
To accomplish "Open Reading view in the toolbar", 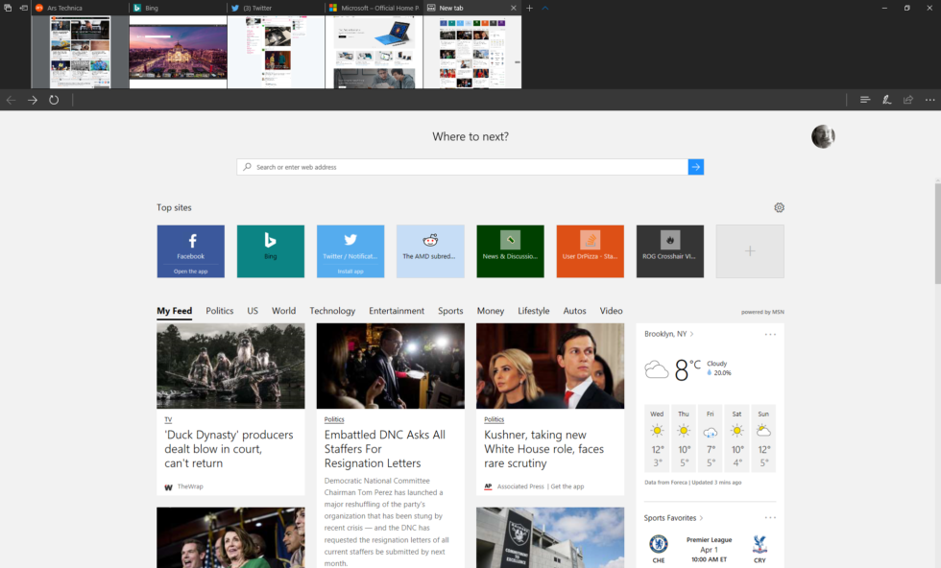I will [x=863, y=100].
